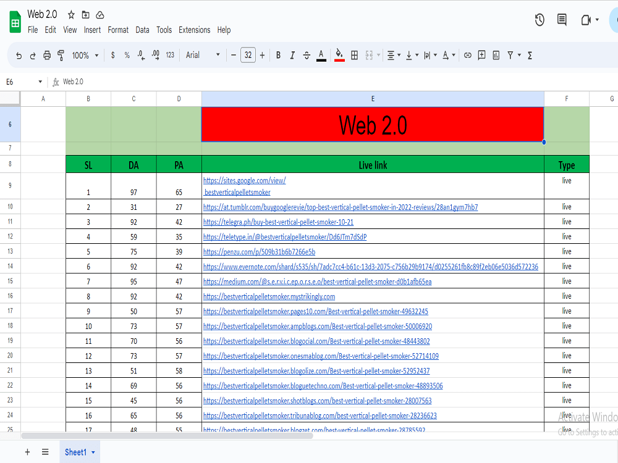Decrease font size with minus button

pyautogui.click(x=234, y=55)
